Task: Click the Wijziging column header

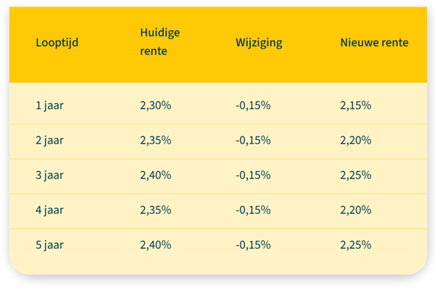Action: click(x=259, y=43)
